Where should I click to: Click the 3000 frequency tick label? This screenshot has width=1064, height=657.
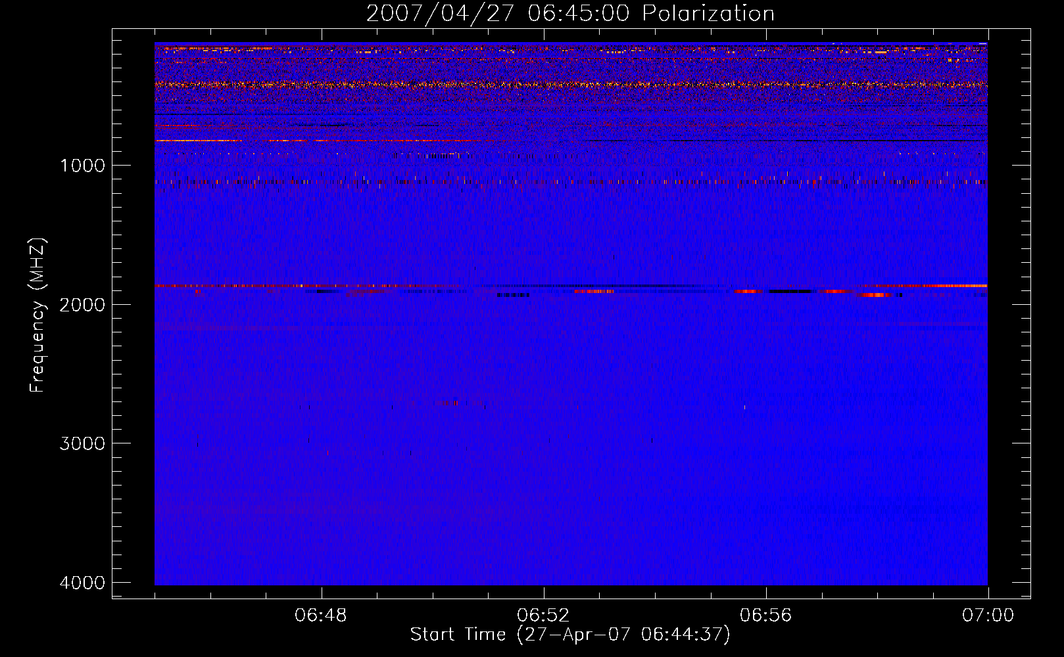click(x=82, y=443)
